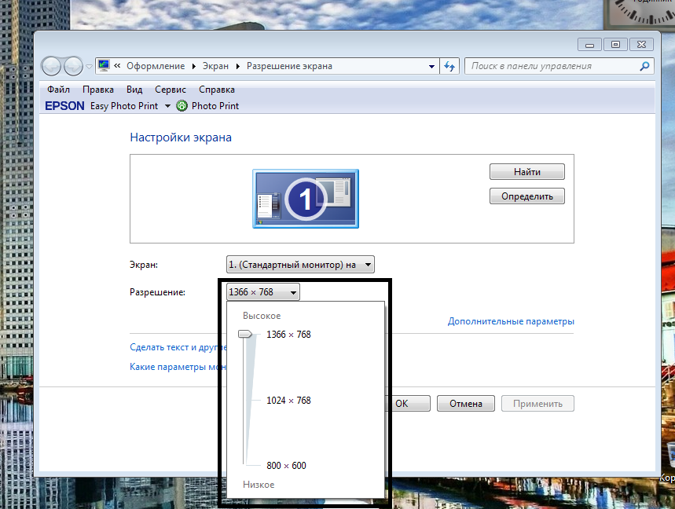Screen dimensions: 675x509
Task: Open the Оформление breadcrumb
Action: point(156,66)
